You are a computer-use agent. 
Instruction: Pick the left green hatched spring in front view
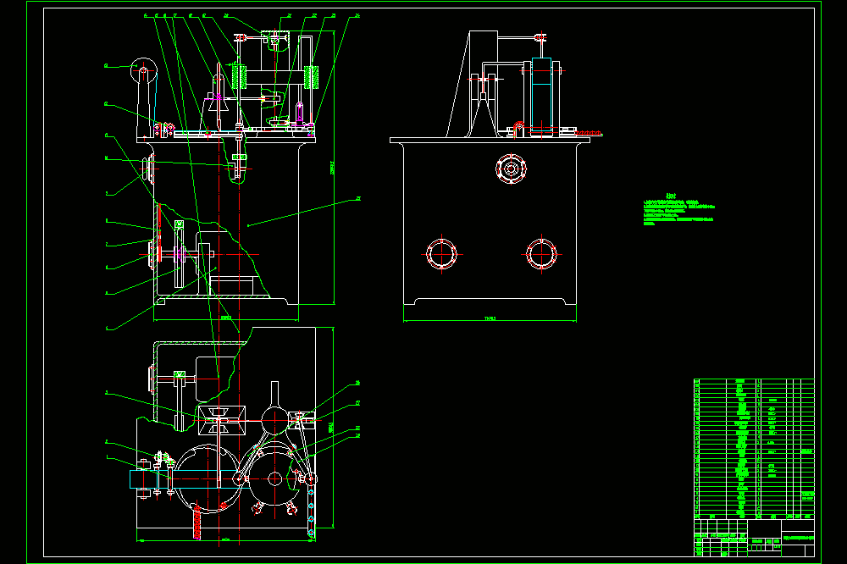click(x=240, y=76)
